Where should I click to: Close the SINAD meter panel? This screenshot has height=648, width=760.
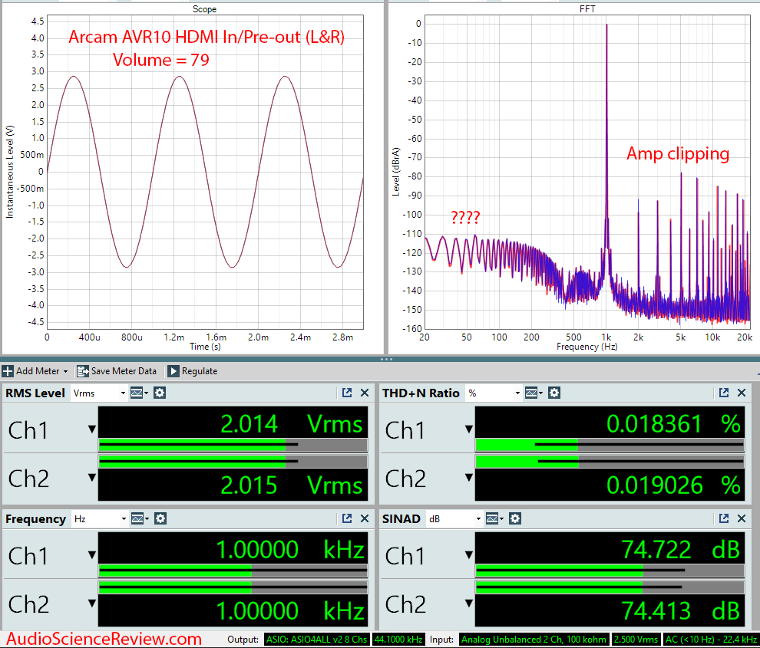click(742, 518)
